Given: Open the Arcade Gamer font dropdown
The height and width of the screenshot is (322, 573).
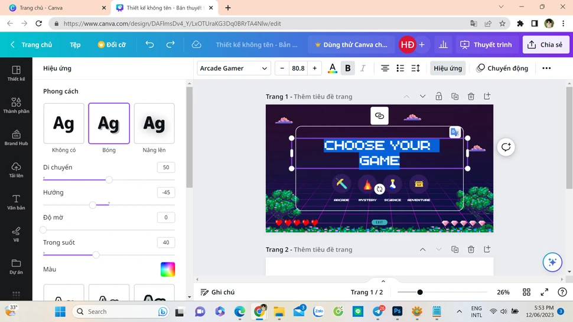Looking at the screenshot, I should pyautogui.click(x=234, y=68).
